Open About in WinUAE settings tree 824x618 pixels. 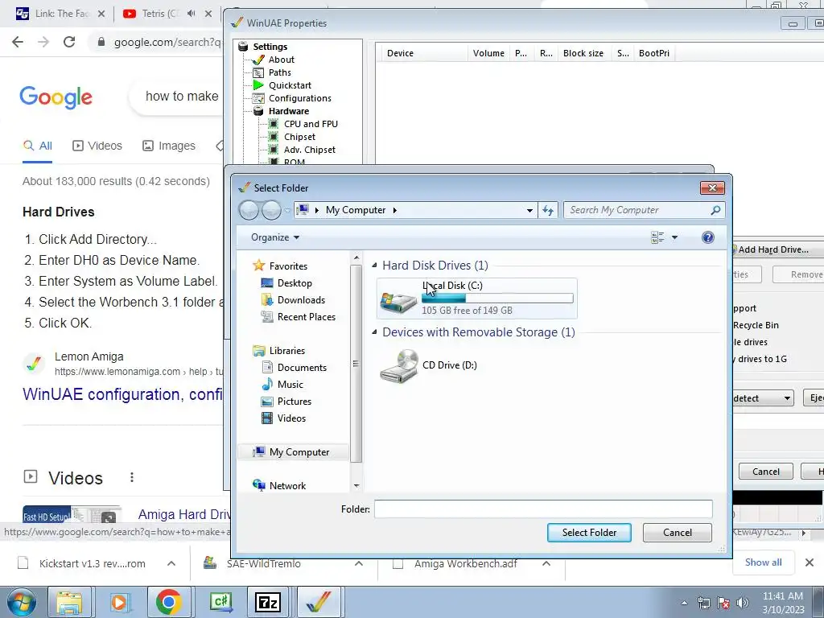pyautogui.click(x=281, y=60)
